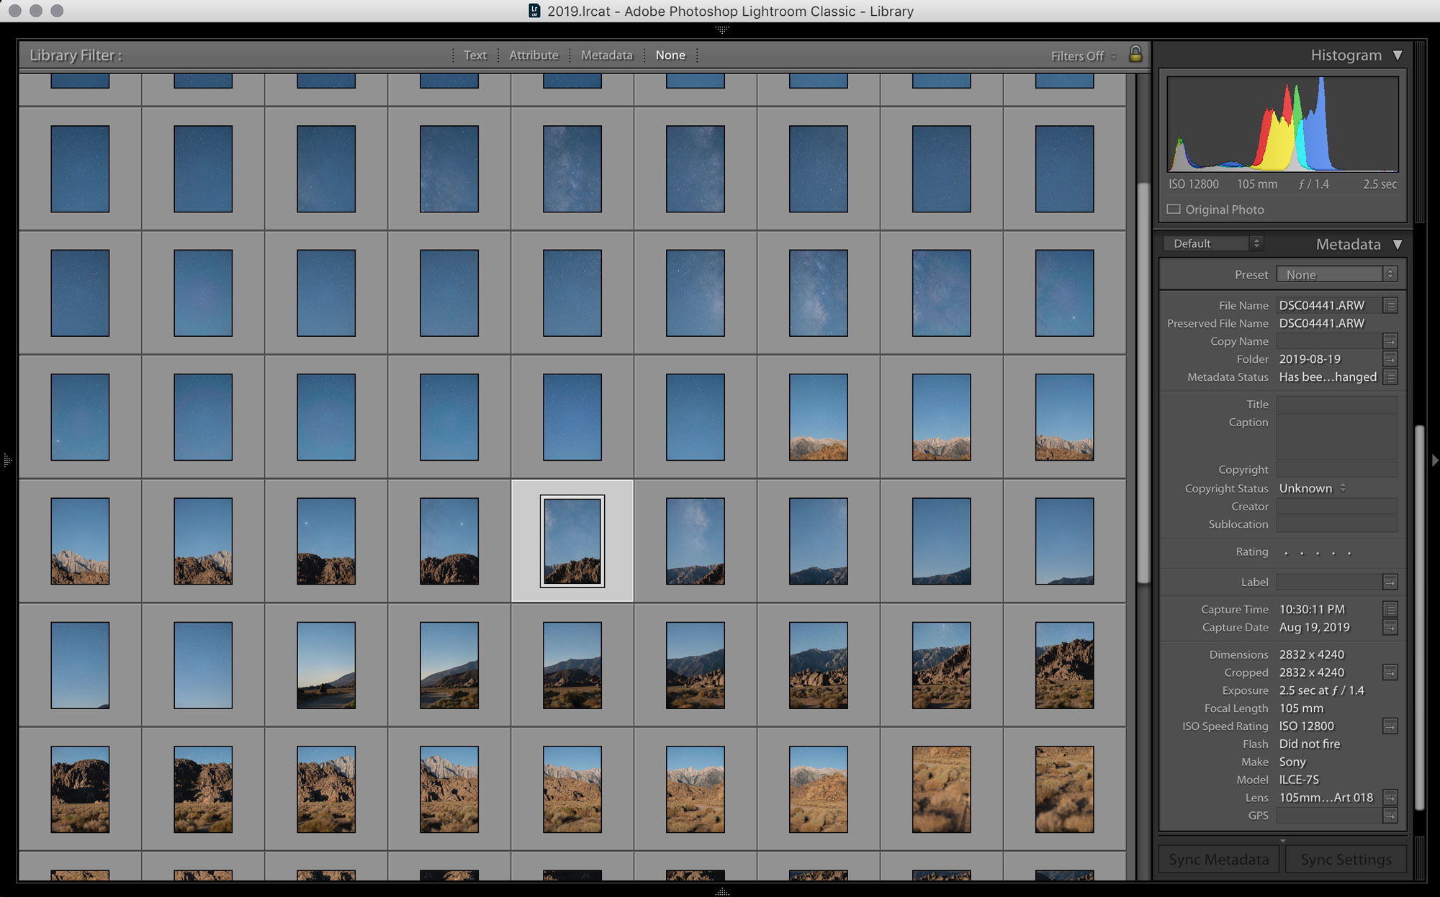The width and height of the screenshot is (1440, 897).
Task: Show the left panel via edge arrow
Action: 7,460
